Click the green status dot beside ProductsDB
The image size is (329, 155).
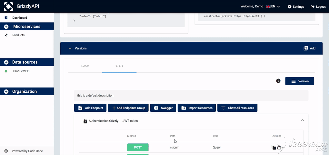point(6,71)
